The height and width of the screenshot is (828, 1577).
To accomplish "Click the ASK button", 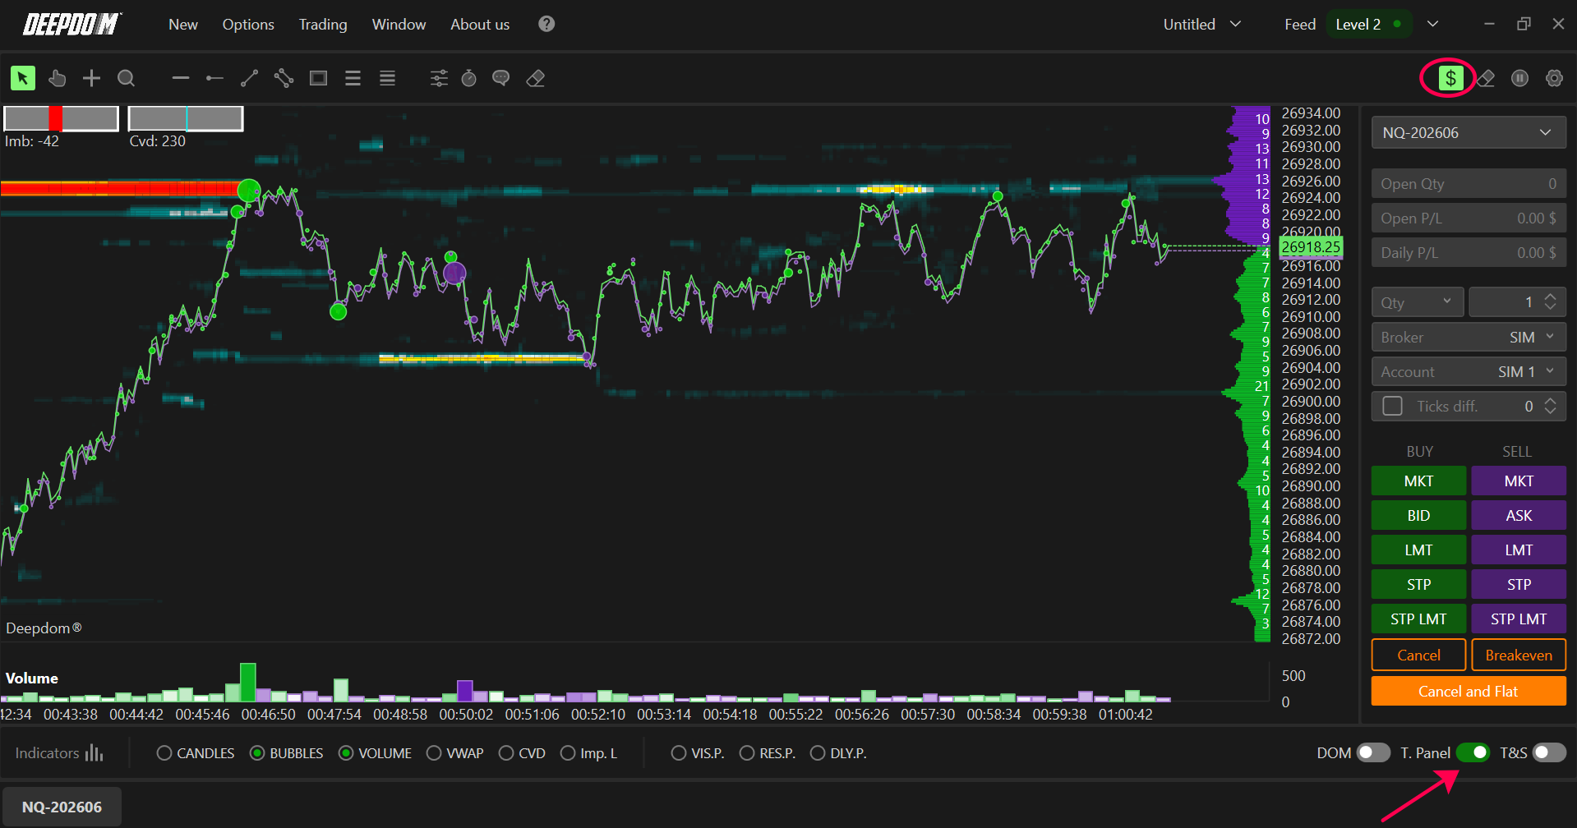I will pyautogui.click(x=1519, y=515).
